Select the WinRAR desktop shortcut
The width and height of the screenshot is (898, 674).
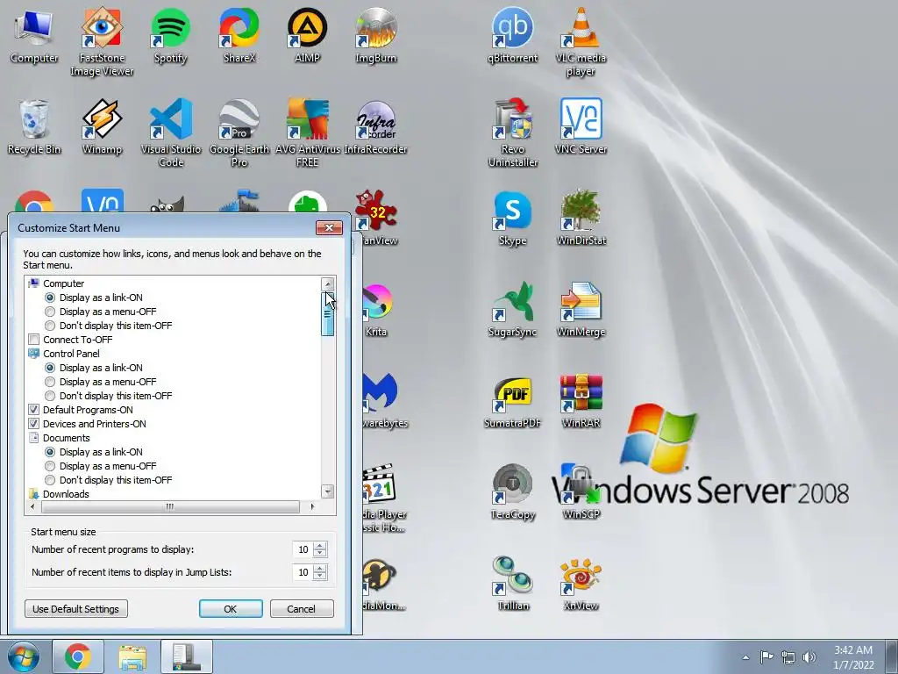point(581,400)
